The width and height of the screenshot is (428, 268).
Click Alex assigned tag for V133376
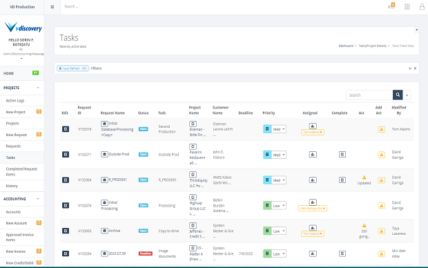[x=313, y=209]
